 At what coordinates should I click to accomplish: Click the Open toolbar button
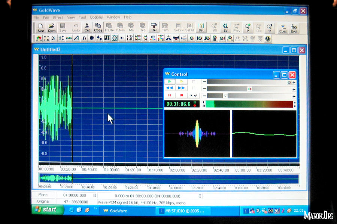pos(52,28)
